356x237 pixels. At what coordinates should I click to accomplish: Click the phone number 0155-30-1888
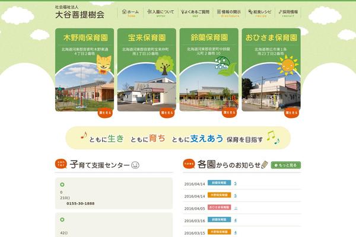pyautogui.click(x=80, y=204)
